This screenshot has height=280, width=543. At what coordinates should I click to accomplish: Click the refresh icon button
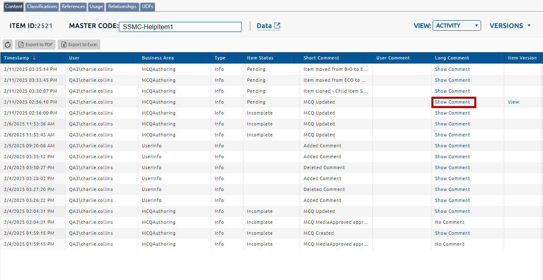[x=8, y=45]
